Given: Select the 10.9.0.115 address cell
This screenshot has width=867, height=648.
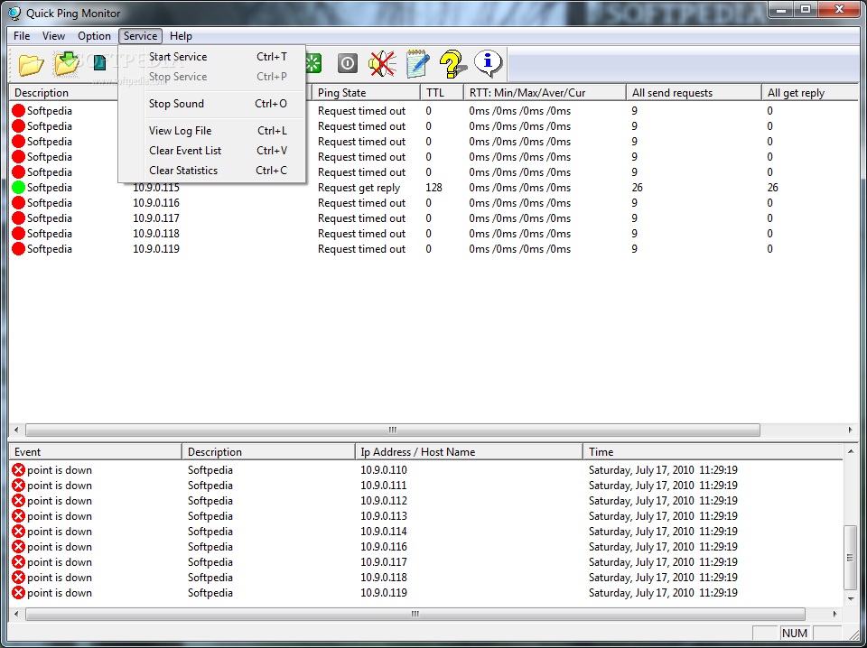Looking at the screenshot, I should point(156,188).
